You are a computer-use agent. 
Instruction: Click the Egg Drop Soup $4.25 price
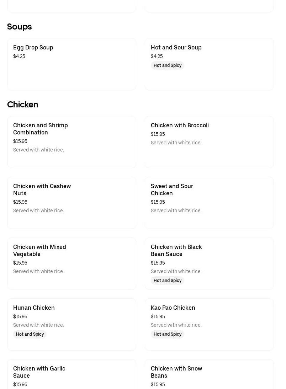click(19, 56)
